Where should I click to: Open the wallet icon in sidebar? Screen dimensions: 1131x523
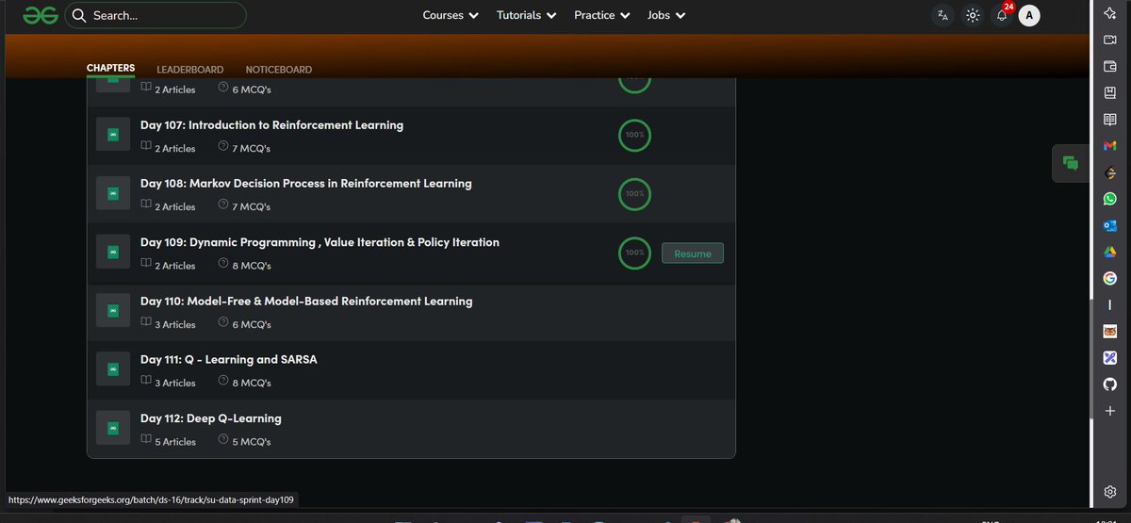(1110, 66)
